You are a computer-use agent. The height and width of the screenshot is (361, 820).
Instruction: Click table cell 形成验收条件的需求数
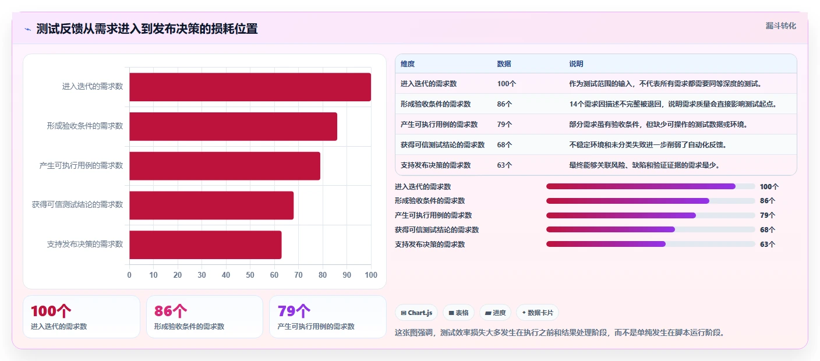click(x=436, y=104)
